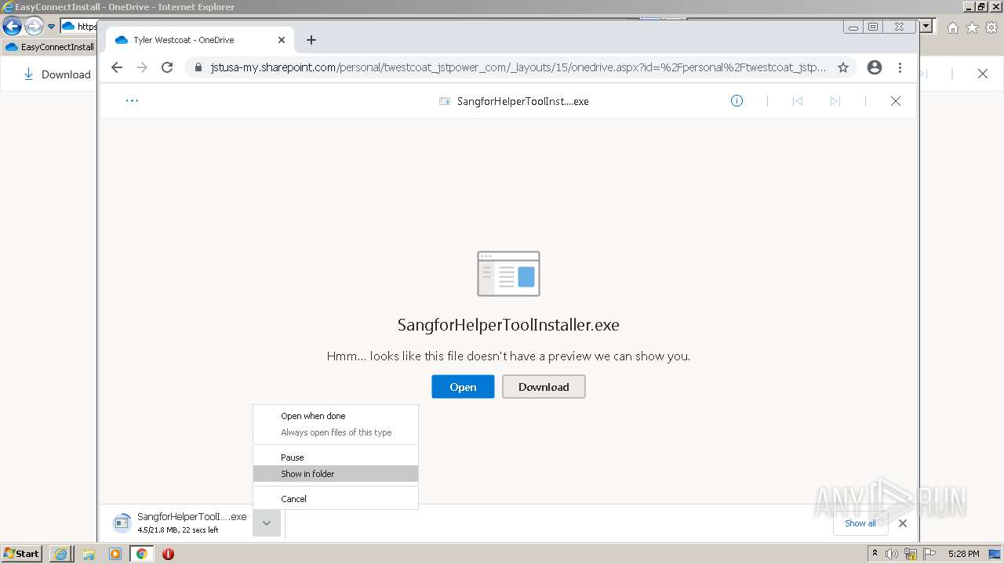Close the Chrome downloads bar
The height and width of the screenshot is (564, 1004).
pyautogui.click(x=903, y=523)
